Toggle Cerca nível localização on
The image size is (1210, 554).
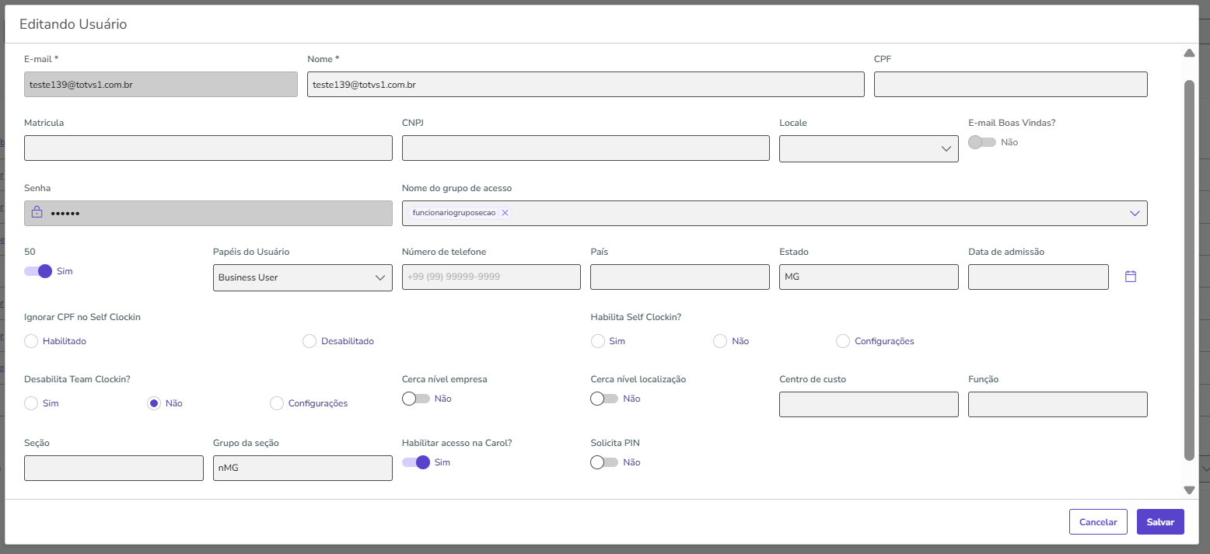point(604,399)
